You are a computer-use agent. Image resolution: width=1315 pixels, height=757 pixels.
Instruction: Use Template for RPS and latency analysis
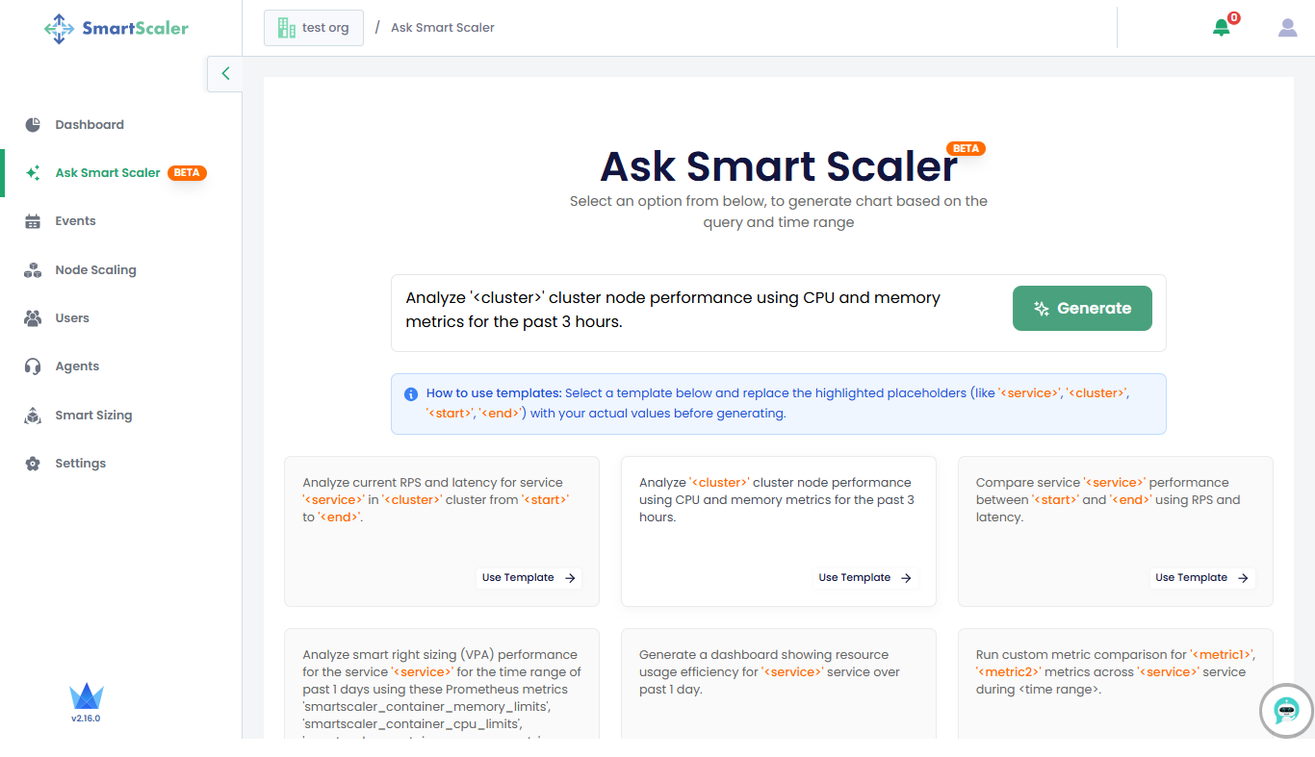click(x=529, y=578)
